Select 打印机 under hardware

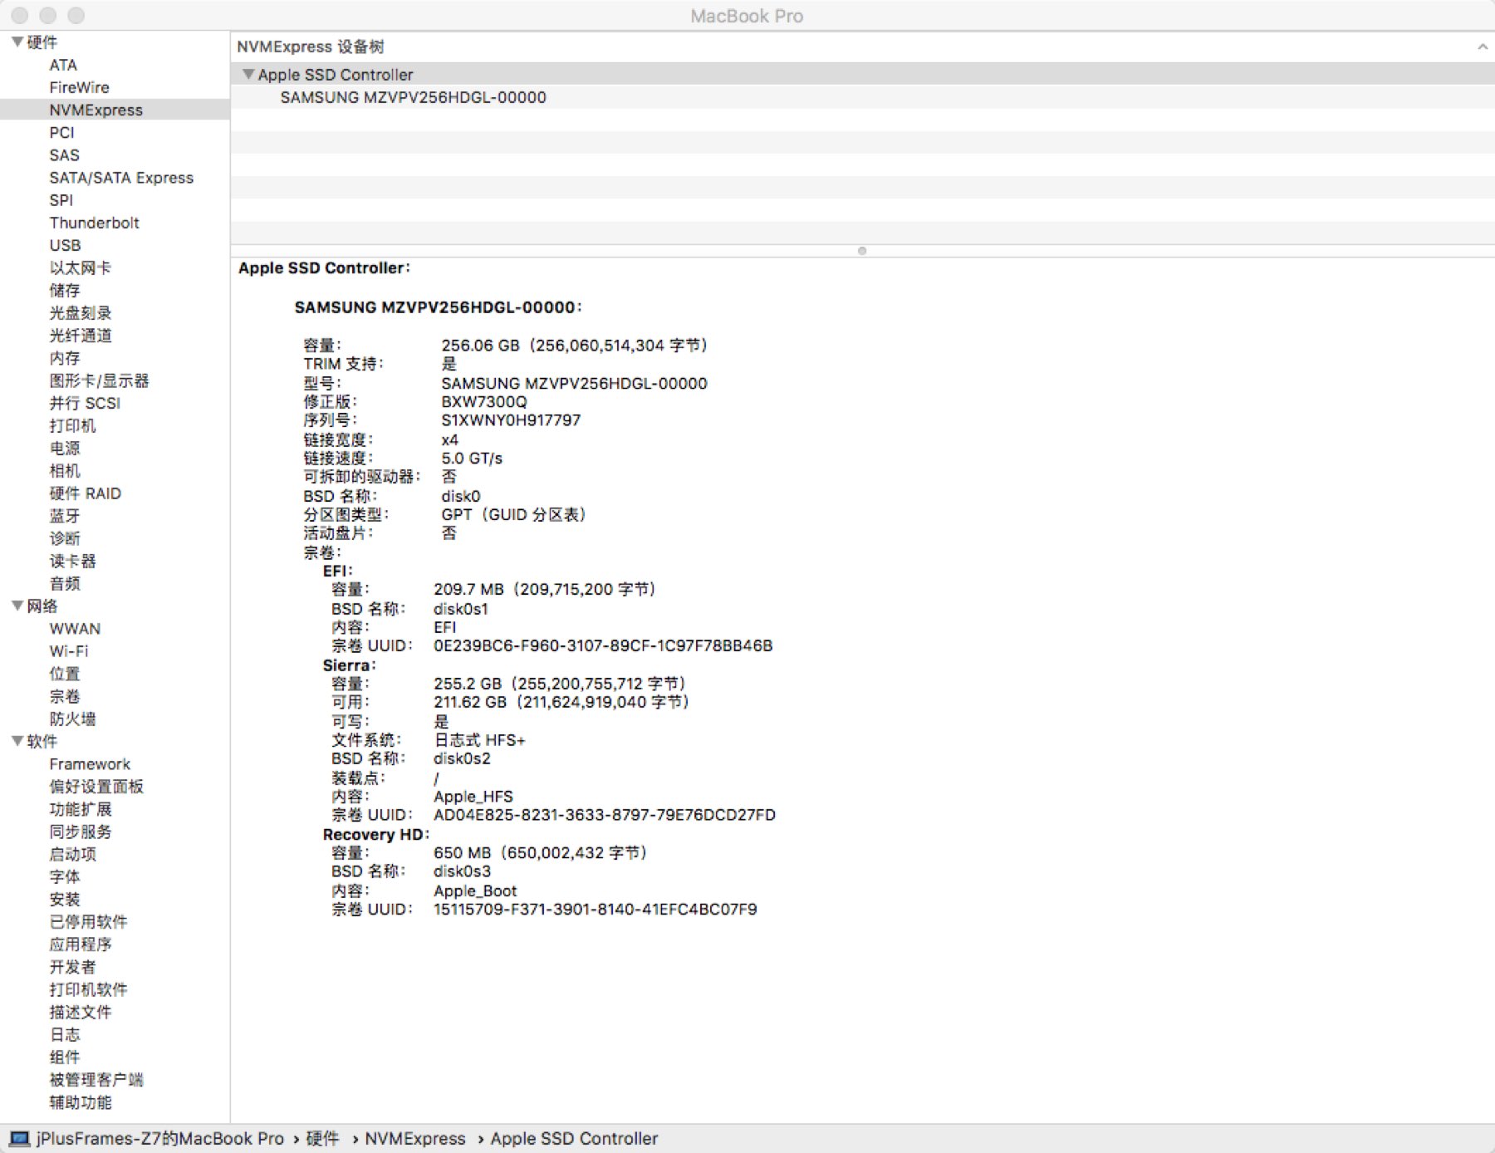(x=72, y=425)
